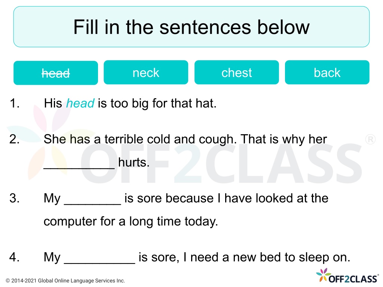383x287 pixels.
Task: Click the blank in sentence 4
Action: (x=99, y=260)
